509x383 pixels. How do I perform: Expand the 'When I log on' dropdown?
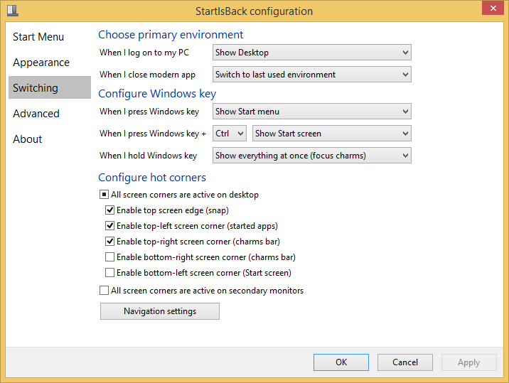tap(312, 52)
